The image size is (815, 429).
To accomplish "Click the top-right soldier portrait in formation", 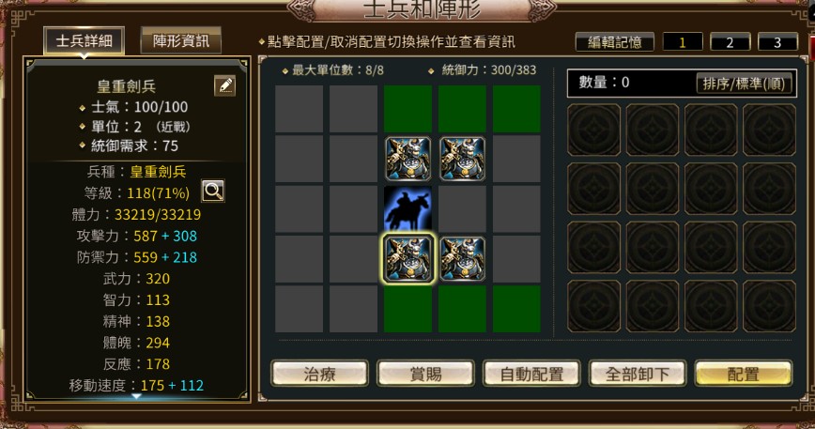I will click(462, 159).
